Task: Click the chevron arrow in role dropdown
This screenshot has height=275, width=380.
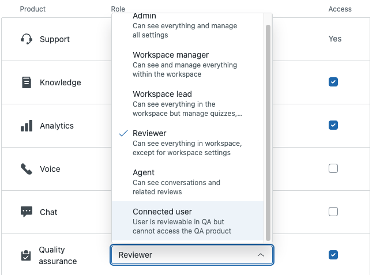Action: click(x=261, y=255)
